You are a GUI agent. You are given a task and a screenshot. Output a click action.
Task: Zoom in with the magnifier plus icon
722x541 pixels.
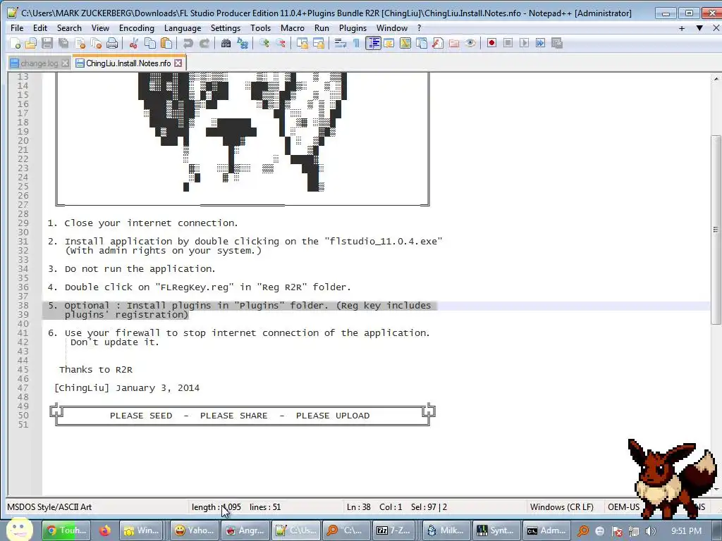264,43
